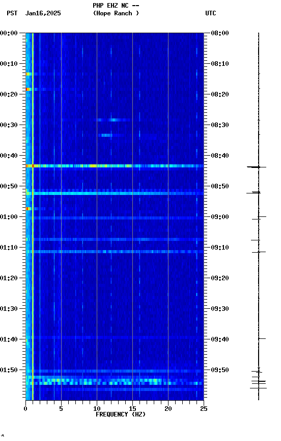Click the broadband band near 09:07 UTC
Viewport: 281px width, 441px height.
(x=115, y=239)
